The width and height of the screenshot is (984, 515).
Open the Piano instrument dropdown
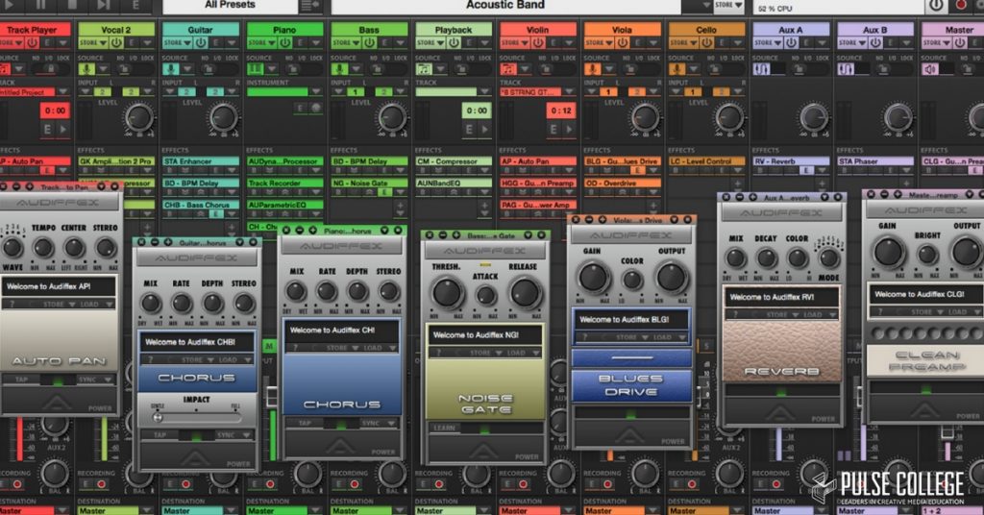[316, 92]
